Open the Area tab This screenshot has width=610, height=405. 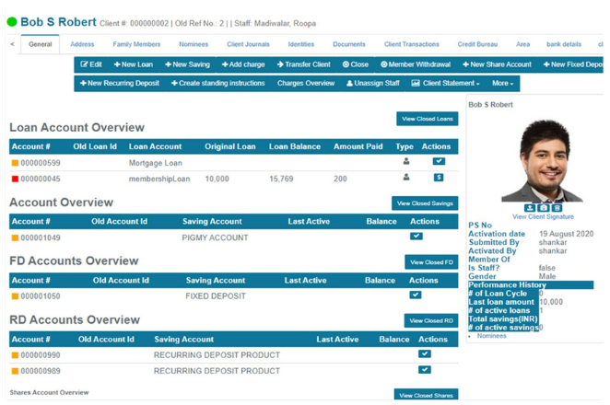(x=522, y=44)
